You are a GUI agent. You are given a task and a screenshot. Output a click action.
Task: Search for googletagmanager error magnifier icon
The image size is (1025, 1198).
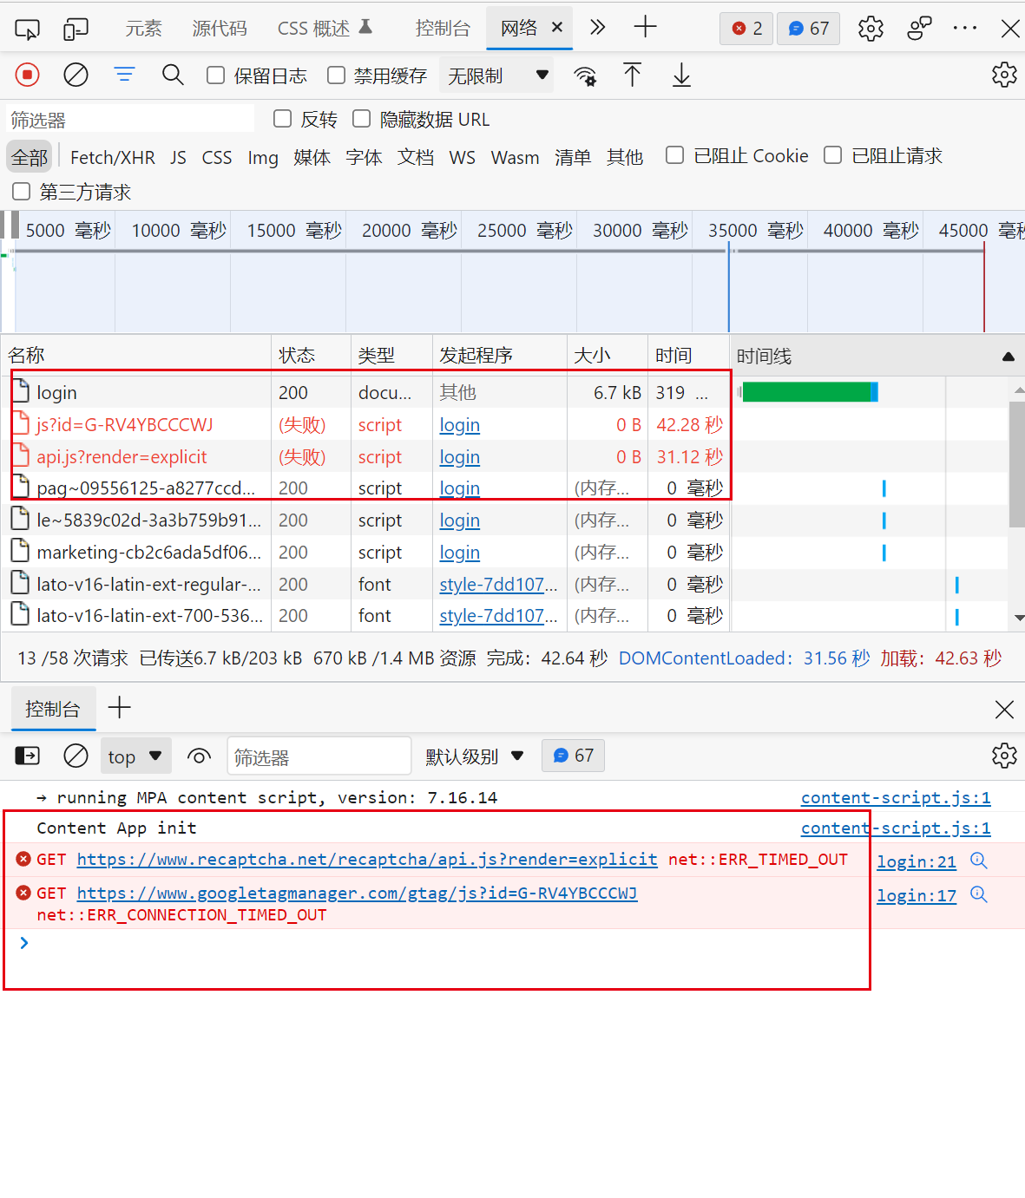tap(979, 894)
